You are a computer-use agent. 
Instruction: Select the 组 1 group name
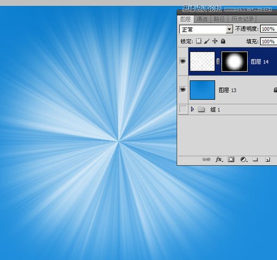(x=215, y=110)
